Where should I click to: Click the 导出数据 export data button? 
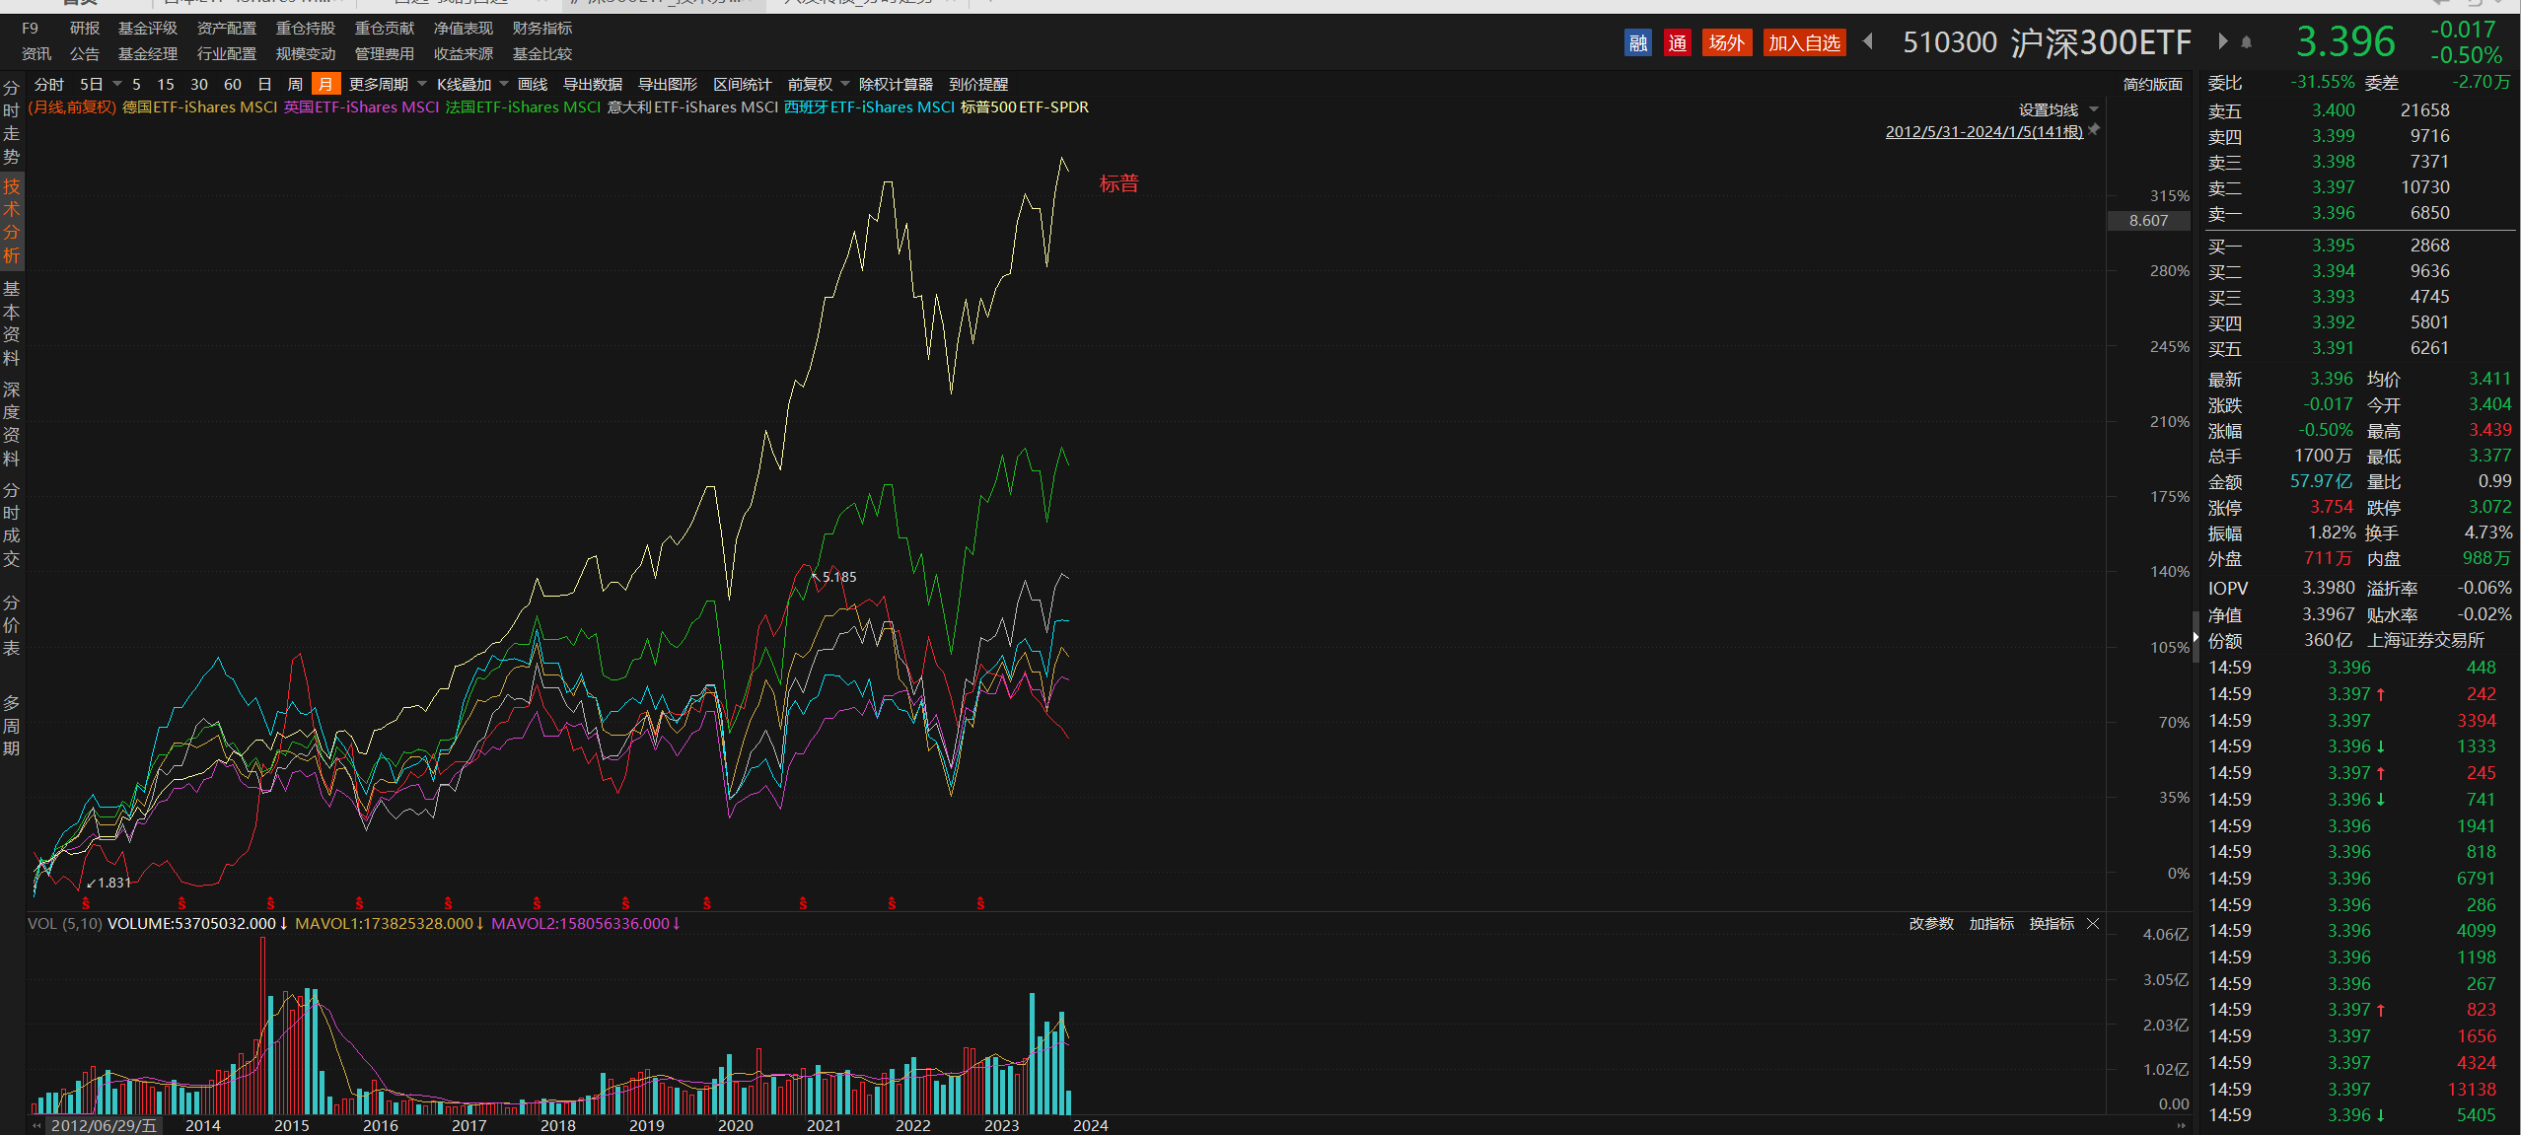pos(592,85)
